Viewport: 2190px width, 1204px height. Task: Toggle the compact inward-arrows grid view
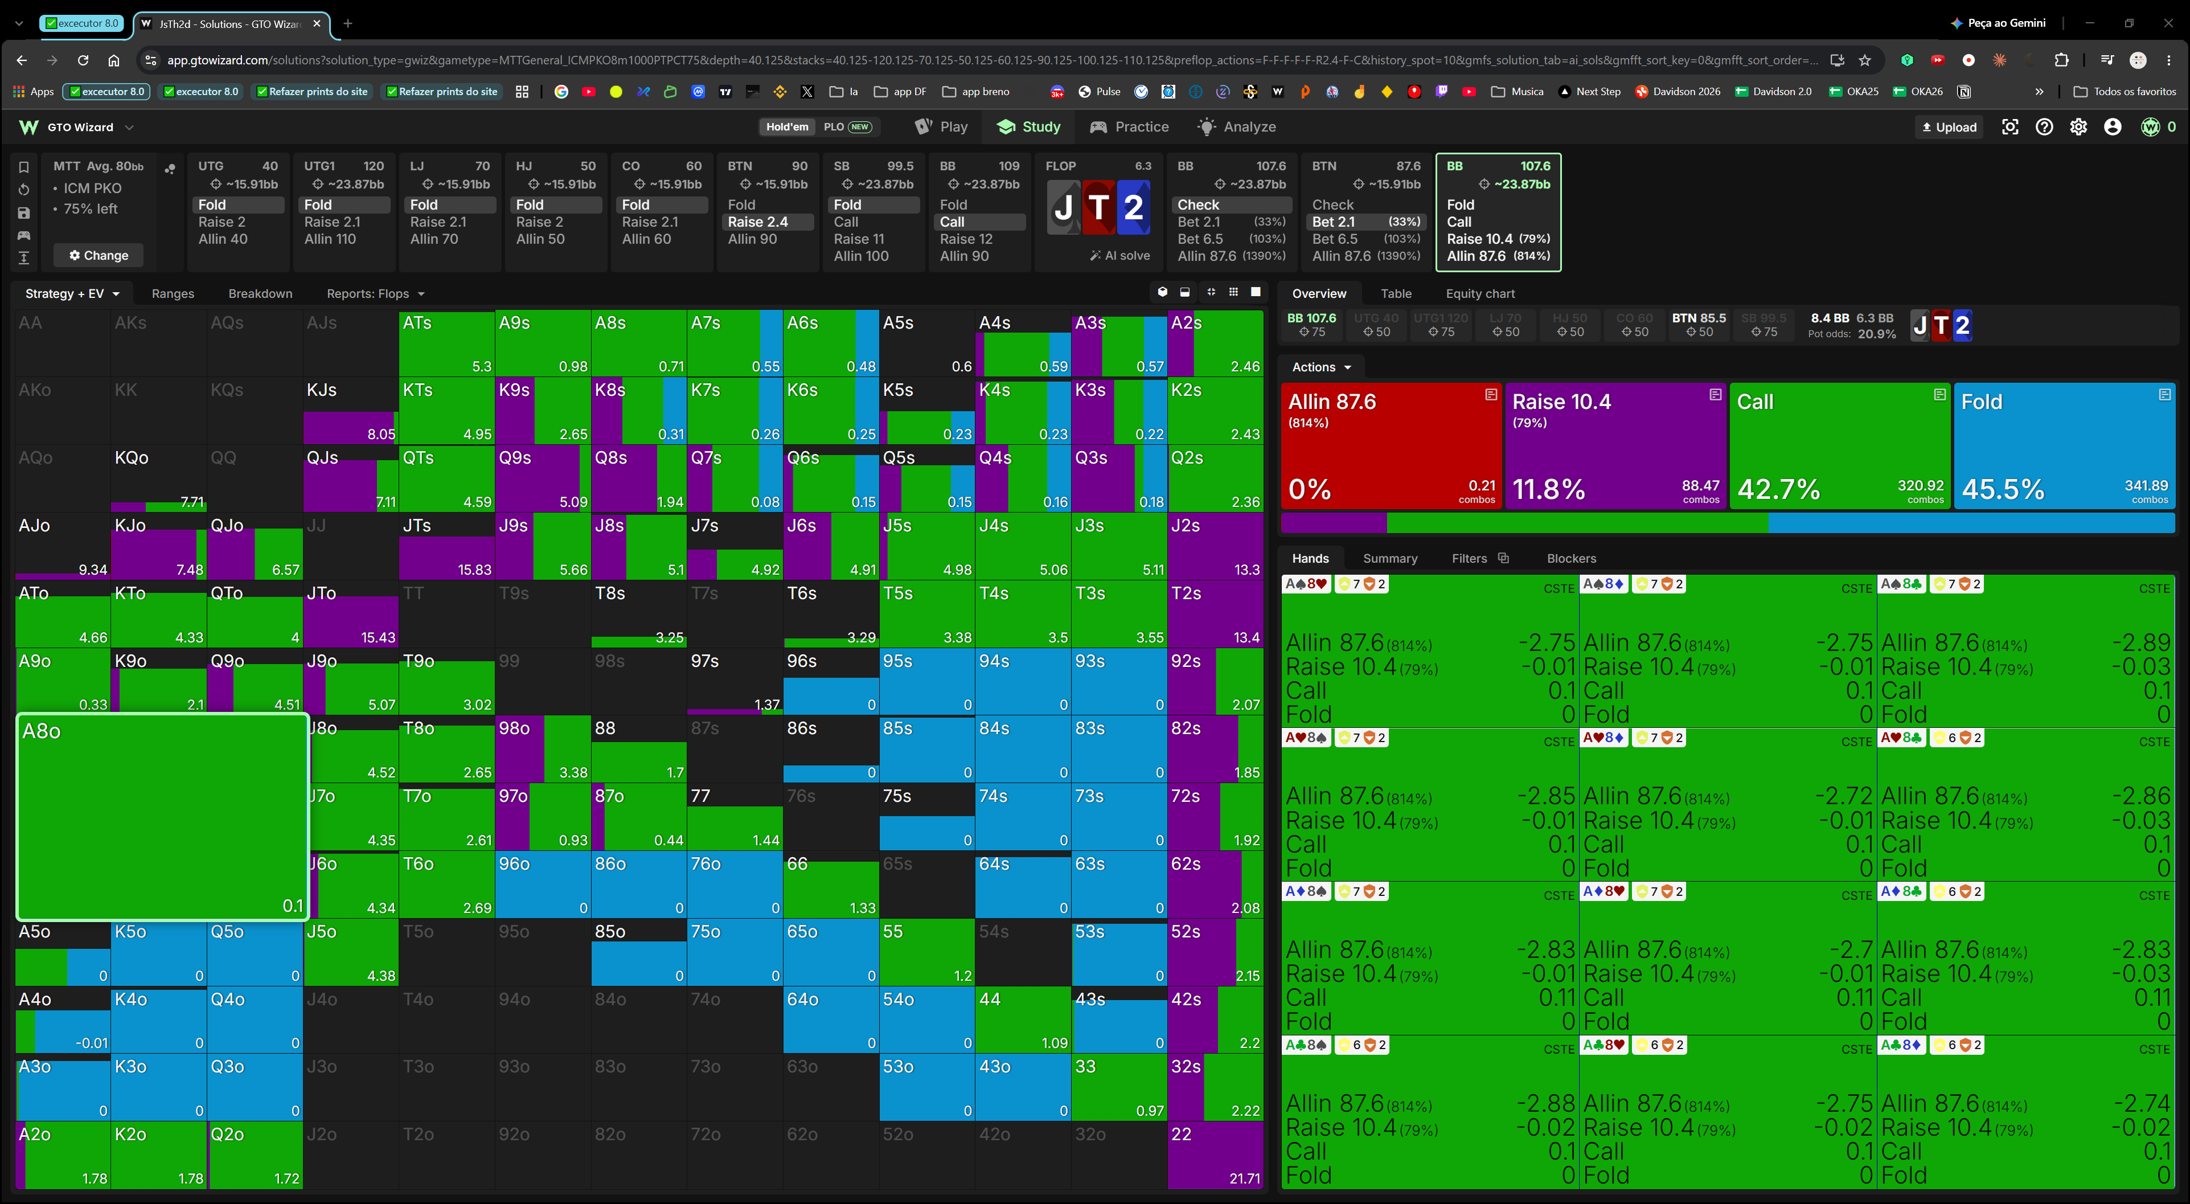tap(1211, 293)
